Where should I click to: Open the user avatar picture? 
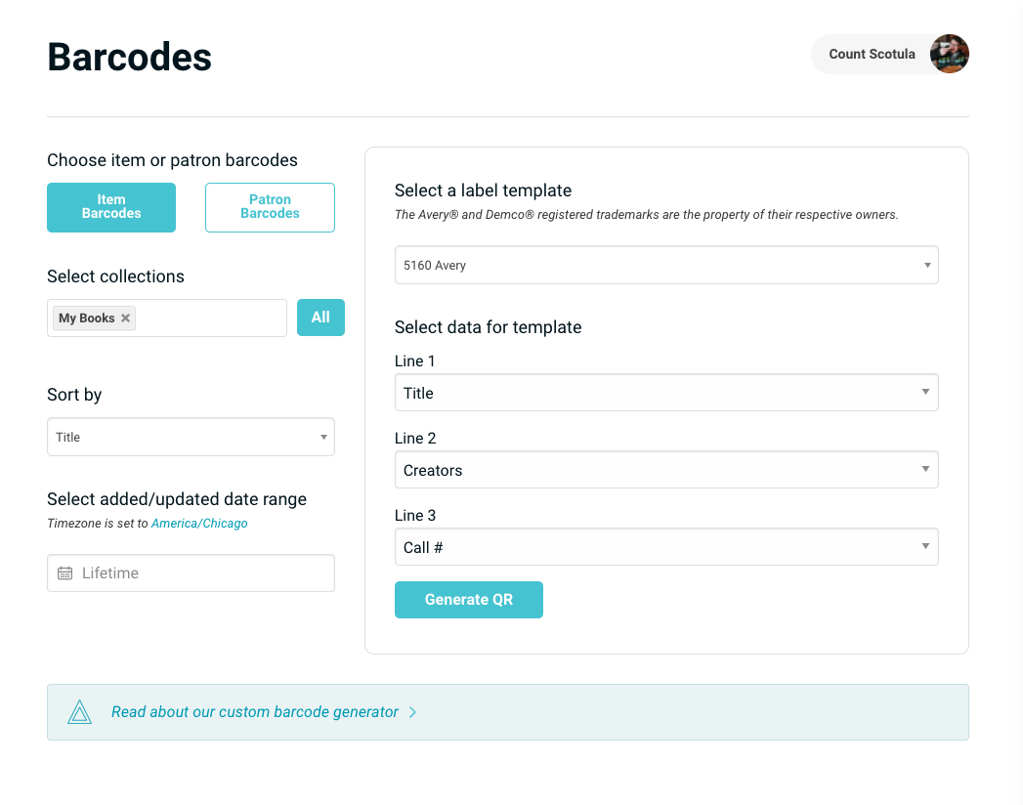[x=949, y=55]
